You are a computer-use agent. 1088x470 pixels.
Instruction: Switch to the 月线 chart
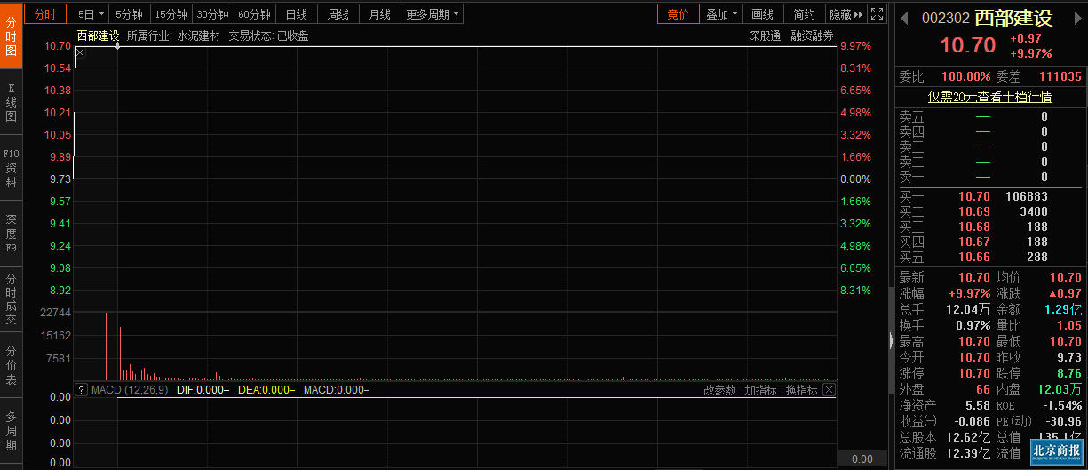coord(379,14)
